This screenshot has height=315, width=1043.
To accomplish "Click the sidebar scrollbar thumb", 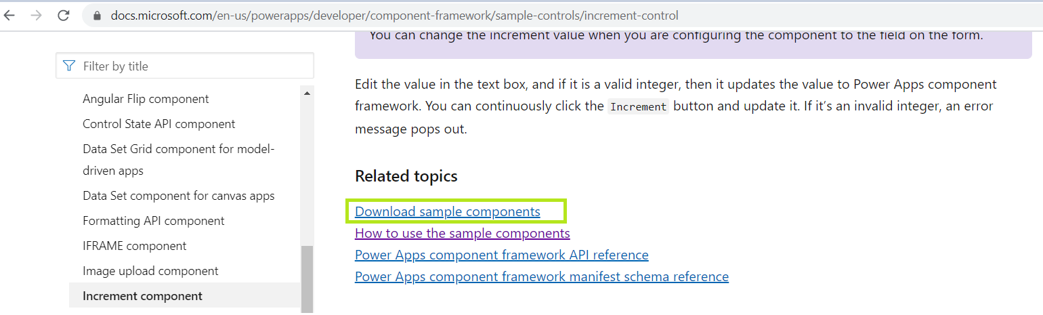I will tap(307, 278).
